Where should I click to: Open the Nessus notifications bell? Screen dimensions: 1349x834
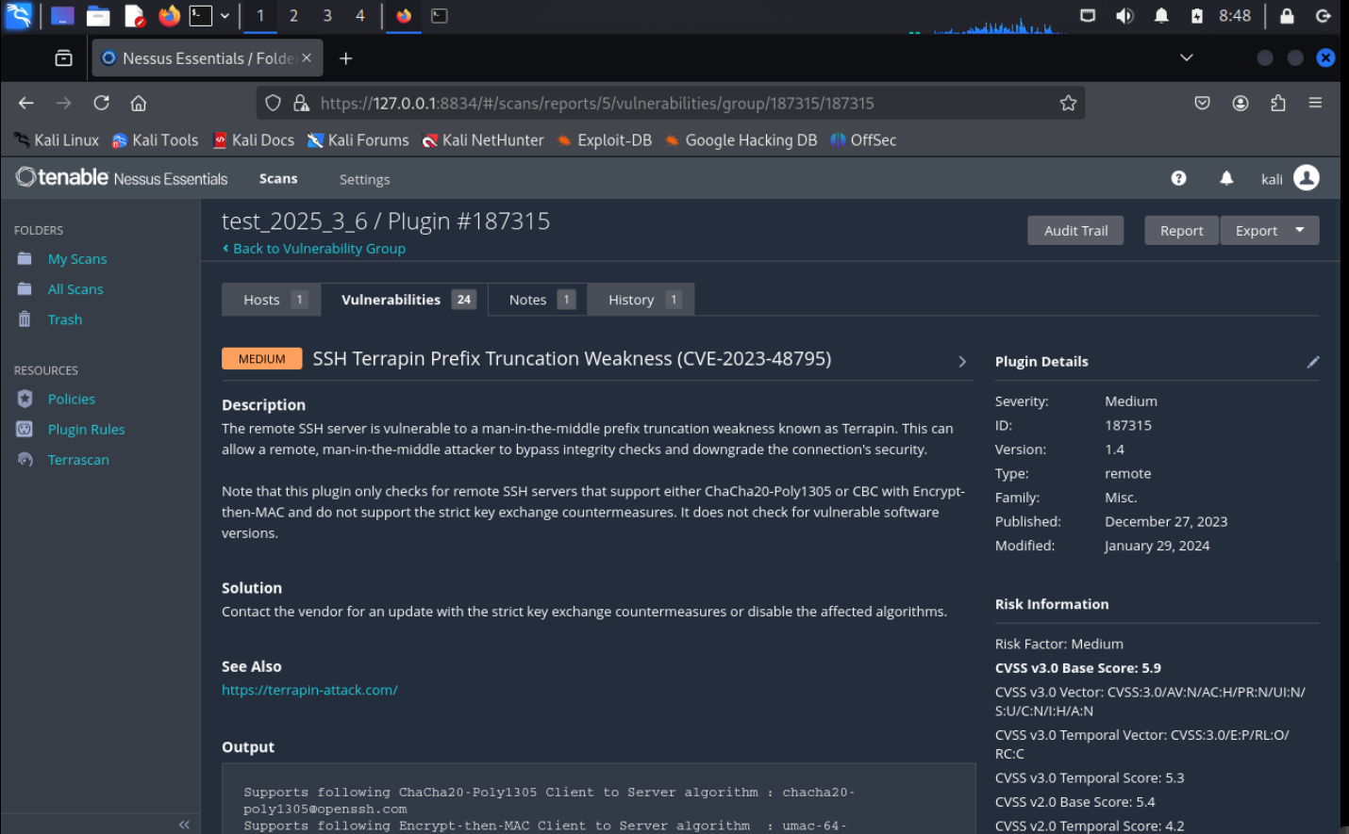[x=1226, y=178]
